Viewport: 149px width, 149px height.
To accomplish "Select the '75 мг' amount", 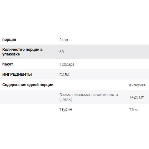I will coord(134,110).
